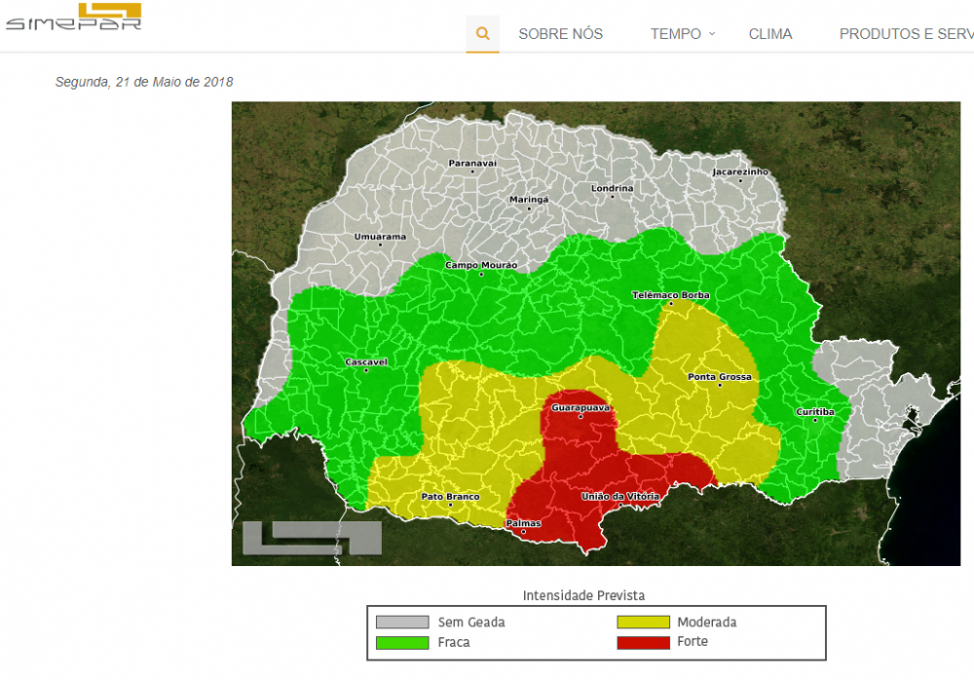Expand the TEMPO dropdown menu
Viewport: 974px width, 680px height.
pyautogui.click(x=676, y=34)
